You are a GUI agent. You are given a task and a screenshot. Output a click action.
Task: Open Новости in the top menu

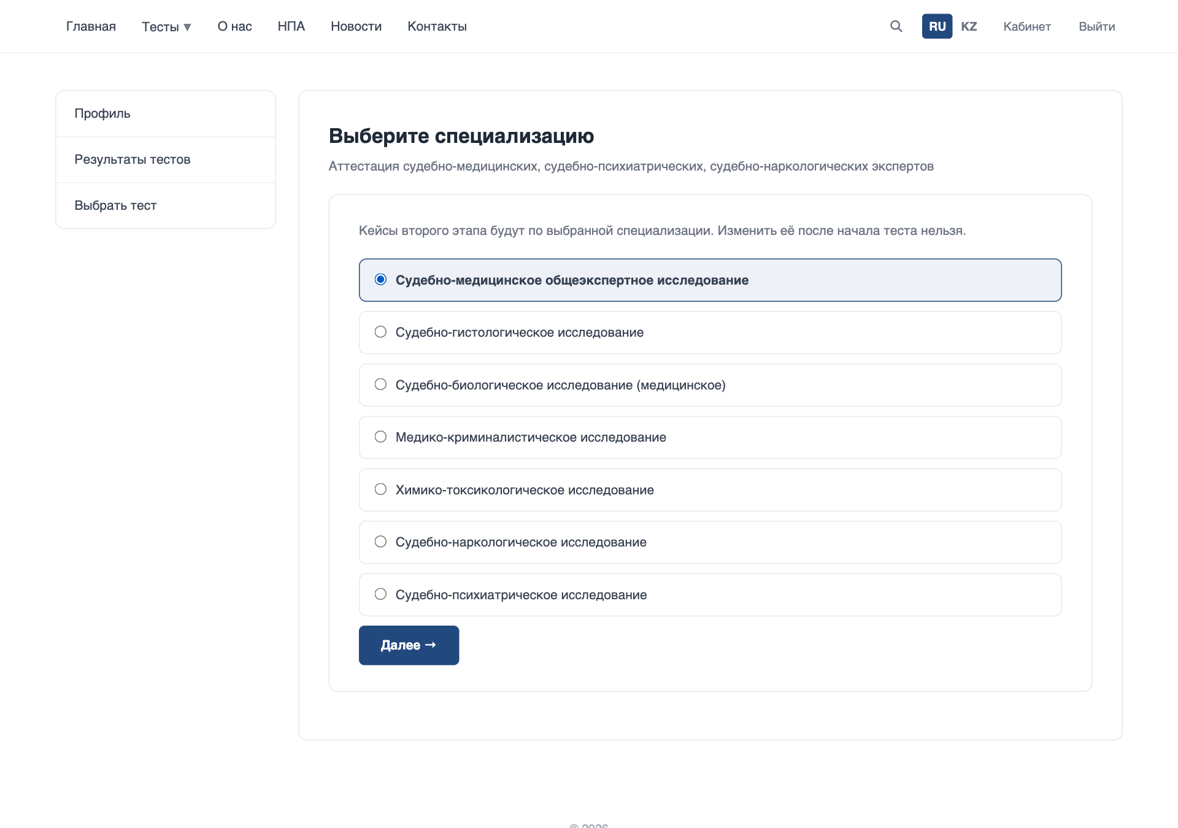click(x=356, y=26)
